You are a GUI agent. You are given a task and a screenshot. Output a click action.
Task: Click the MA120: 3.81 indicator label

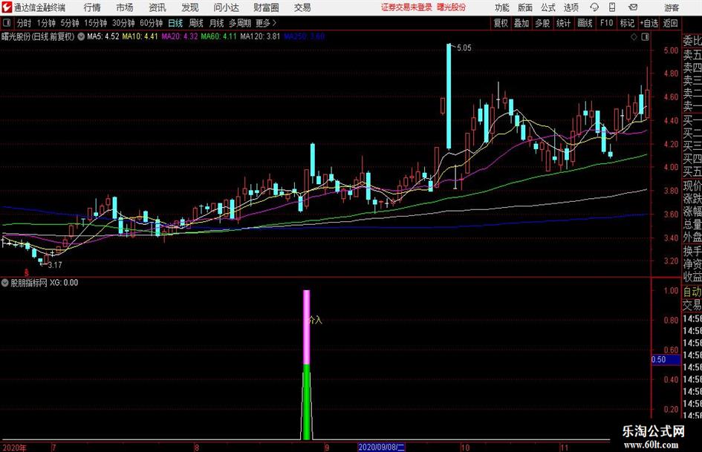(x=260, y=36)
